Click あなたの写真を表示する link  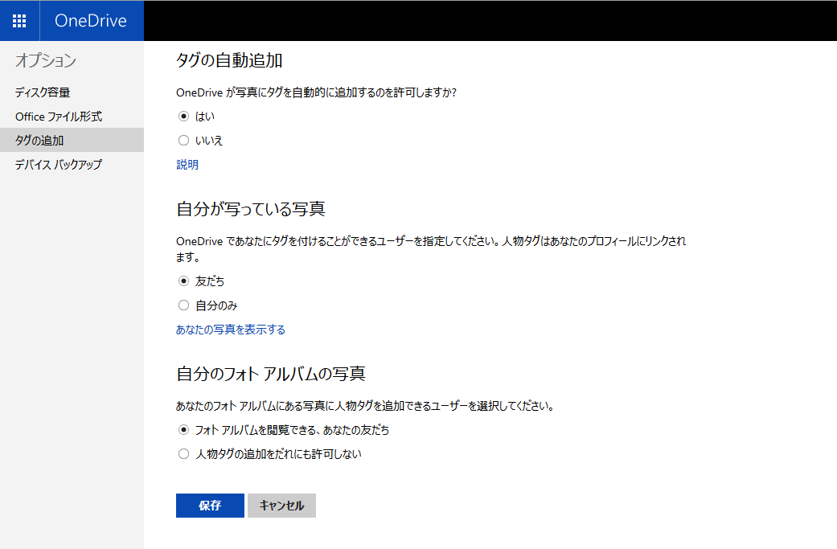[232, 329]
